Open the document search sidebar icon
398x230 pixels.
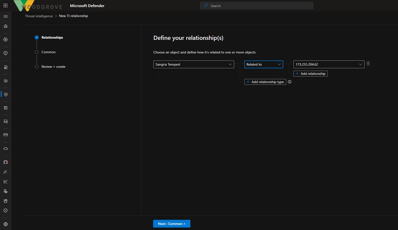click(x=6, y=68)
